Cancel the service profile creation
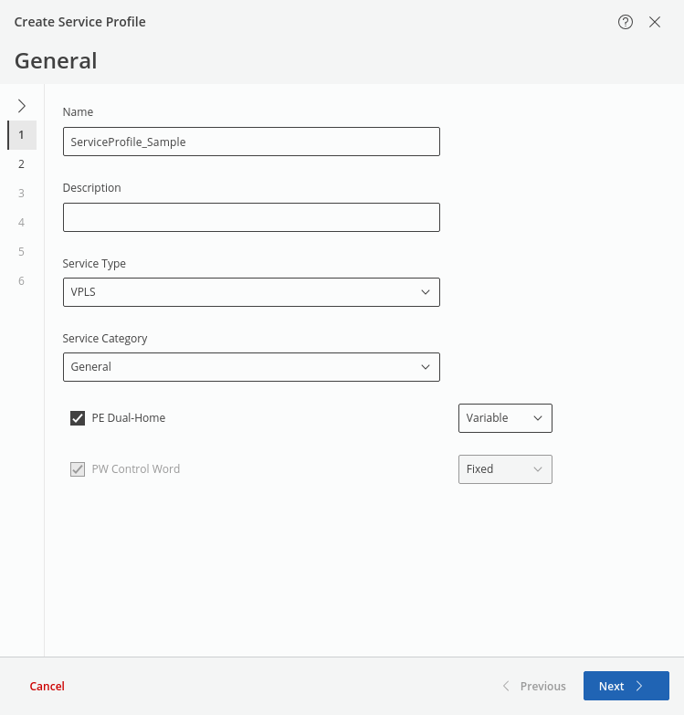The width and height of the screenshot is (684, 715). (x=47, y=686)
